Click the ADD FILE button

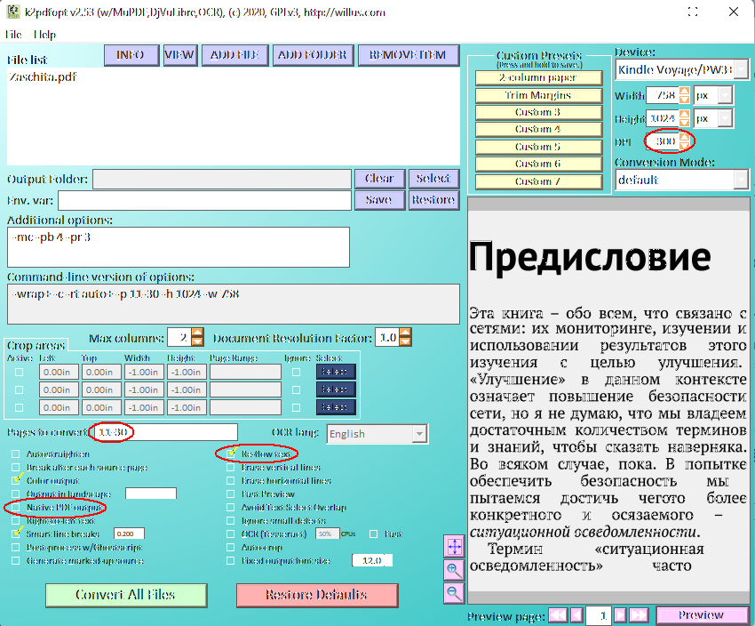click(x=235, y=55)
